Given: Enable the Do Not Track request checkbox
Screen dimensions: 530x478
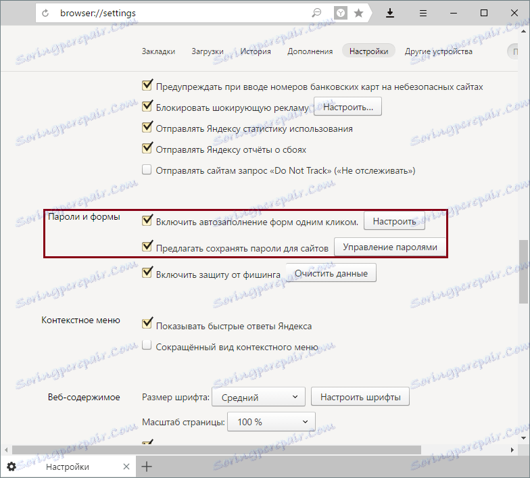Looking at the screenshot, I should [x=147, y=169].
